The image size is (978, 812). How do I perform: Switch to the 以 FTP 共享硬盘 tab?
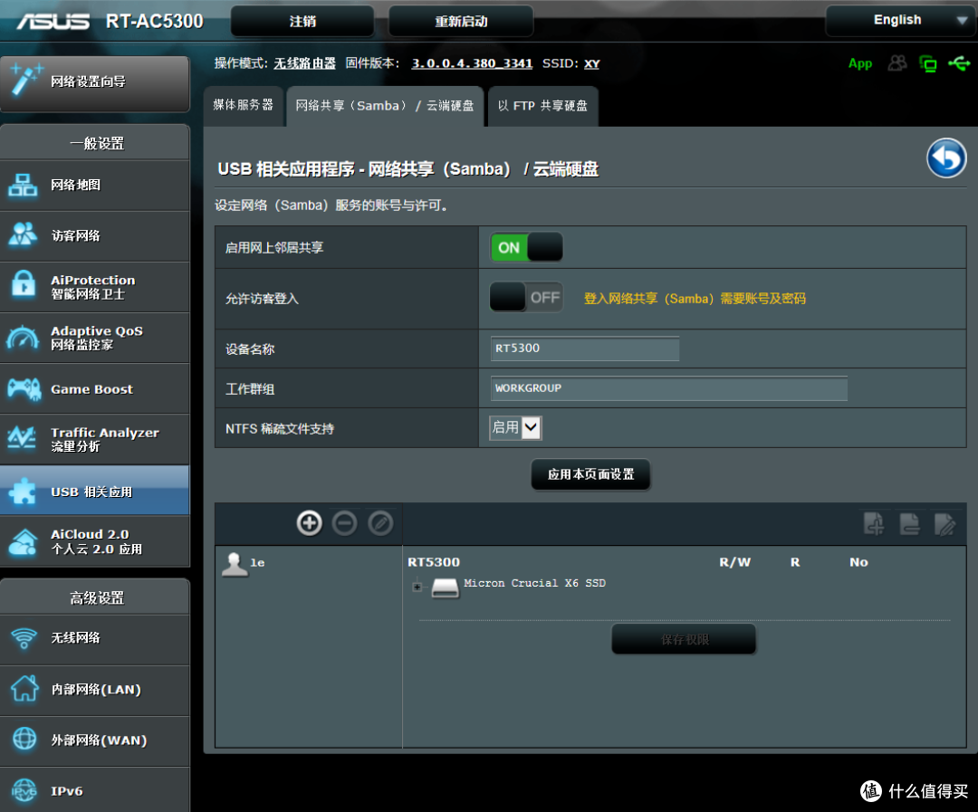point(542,105)
